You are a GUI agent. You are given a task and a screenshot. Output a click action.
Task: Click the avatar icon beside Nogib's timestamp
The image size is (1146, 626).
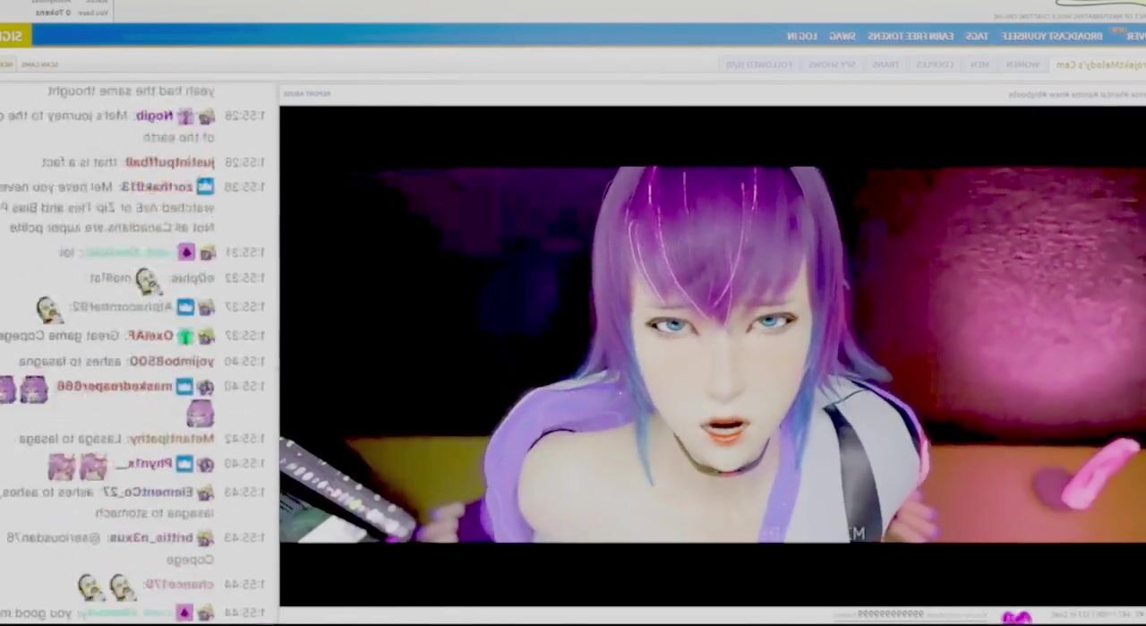[207, 116]
